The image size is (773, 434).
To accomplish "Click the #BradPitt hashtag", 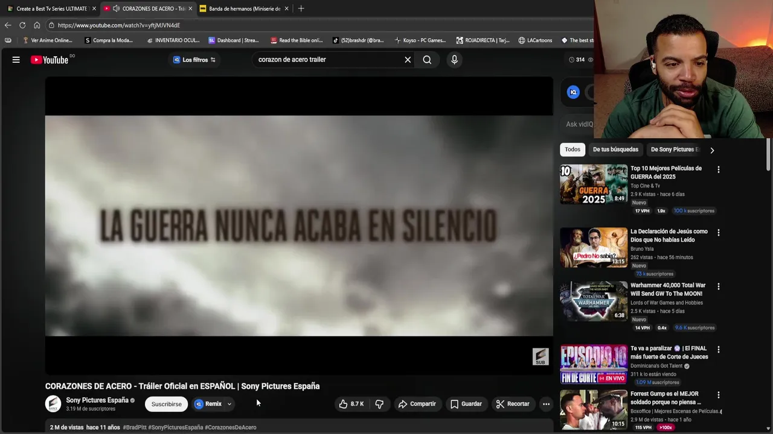I will point(135,427).
